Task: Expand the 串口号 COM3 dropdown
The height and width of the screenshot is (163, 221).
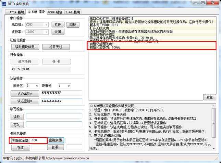Action: point(46,25)
